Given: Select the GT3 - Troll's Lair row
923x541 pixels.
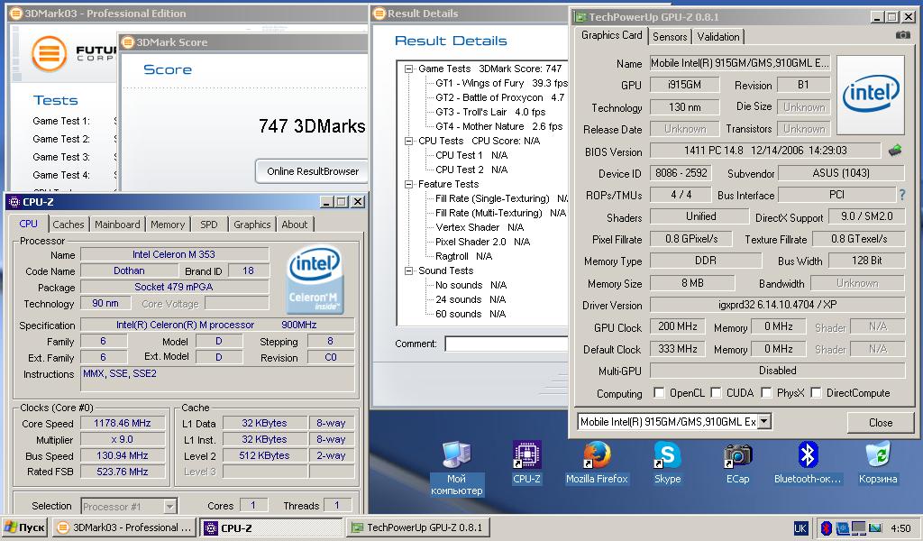Looking at the screenshot, I should click(x=490, y=112).
